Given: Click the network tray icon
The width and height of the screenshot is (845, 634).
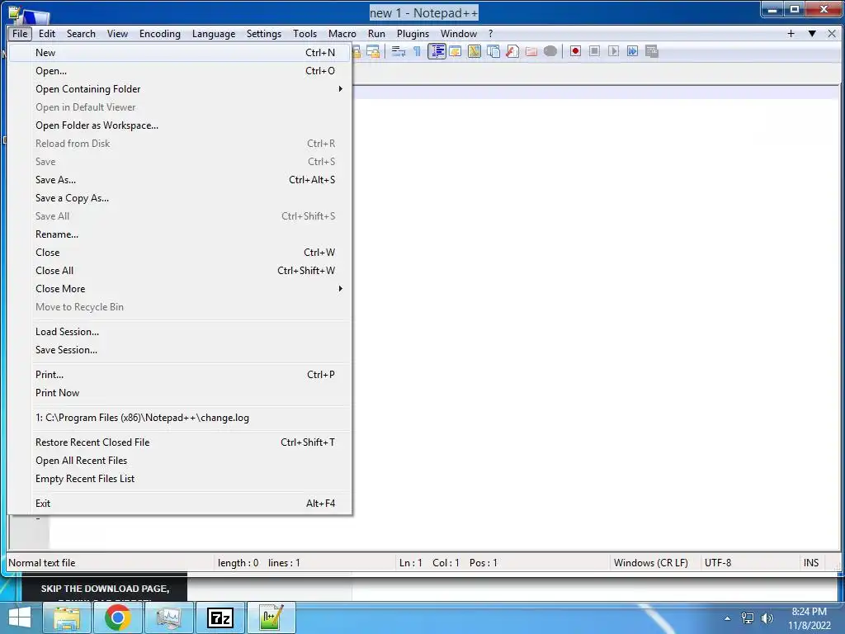Looking at the screenshot, I should (x=747, y=618).
